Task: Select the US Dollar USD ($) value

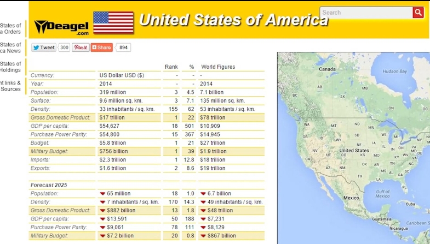Action: click(x=122, y=75)
